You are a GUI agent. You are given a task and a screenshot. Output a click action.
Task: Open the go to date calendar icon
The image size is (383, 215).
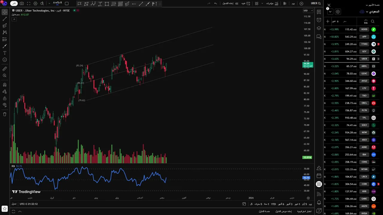pos(244,204)
